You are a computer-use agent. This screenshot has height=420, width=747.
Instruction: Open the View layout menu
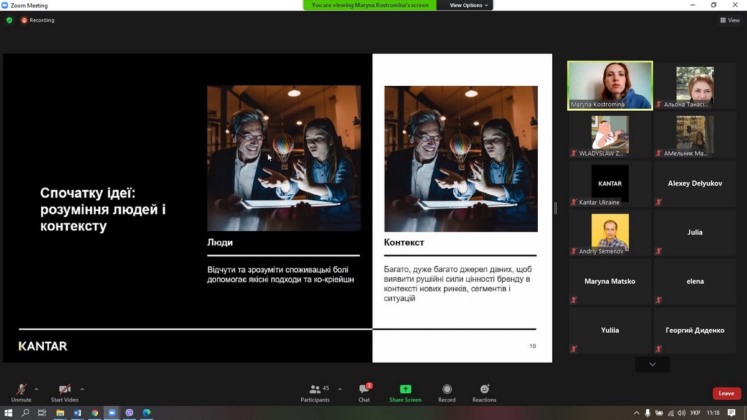click(x=730, y=20)
